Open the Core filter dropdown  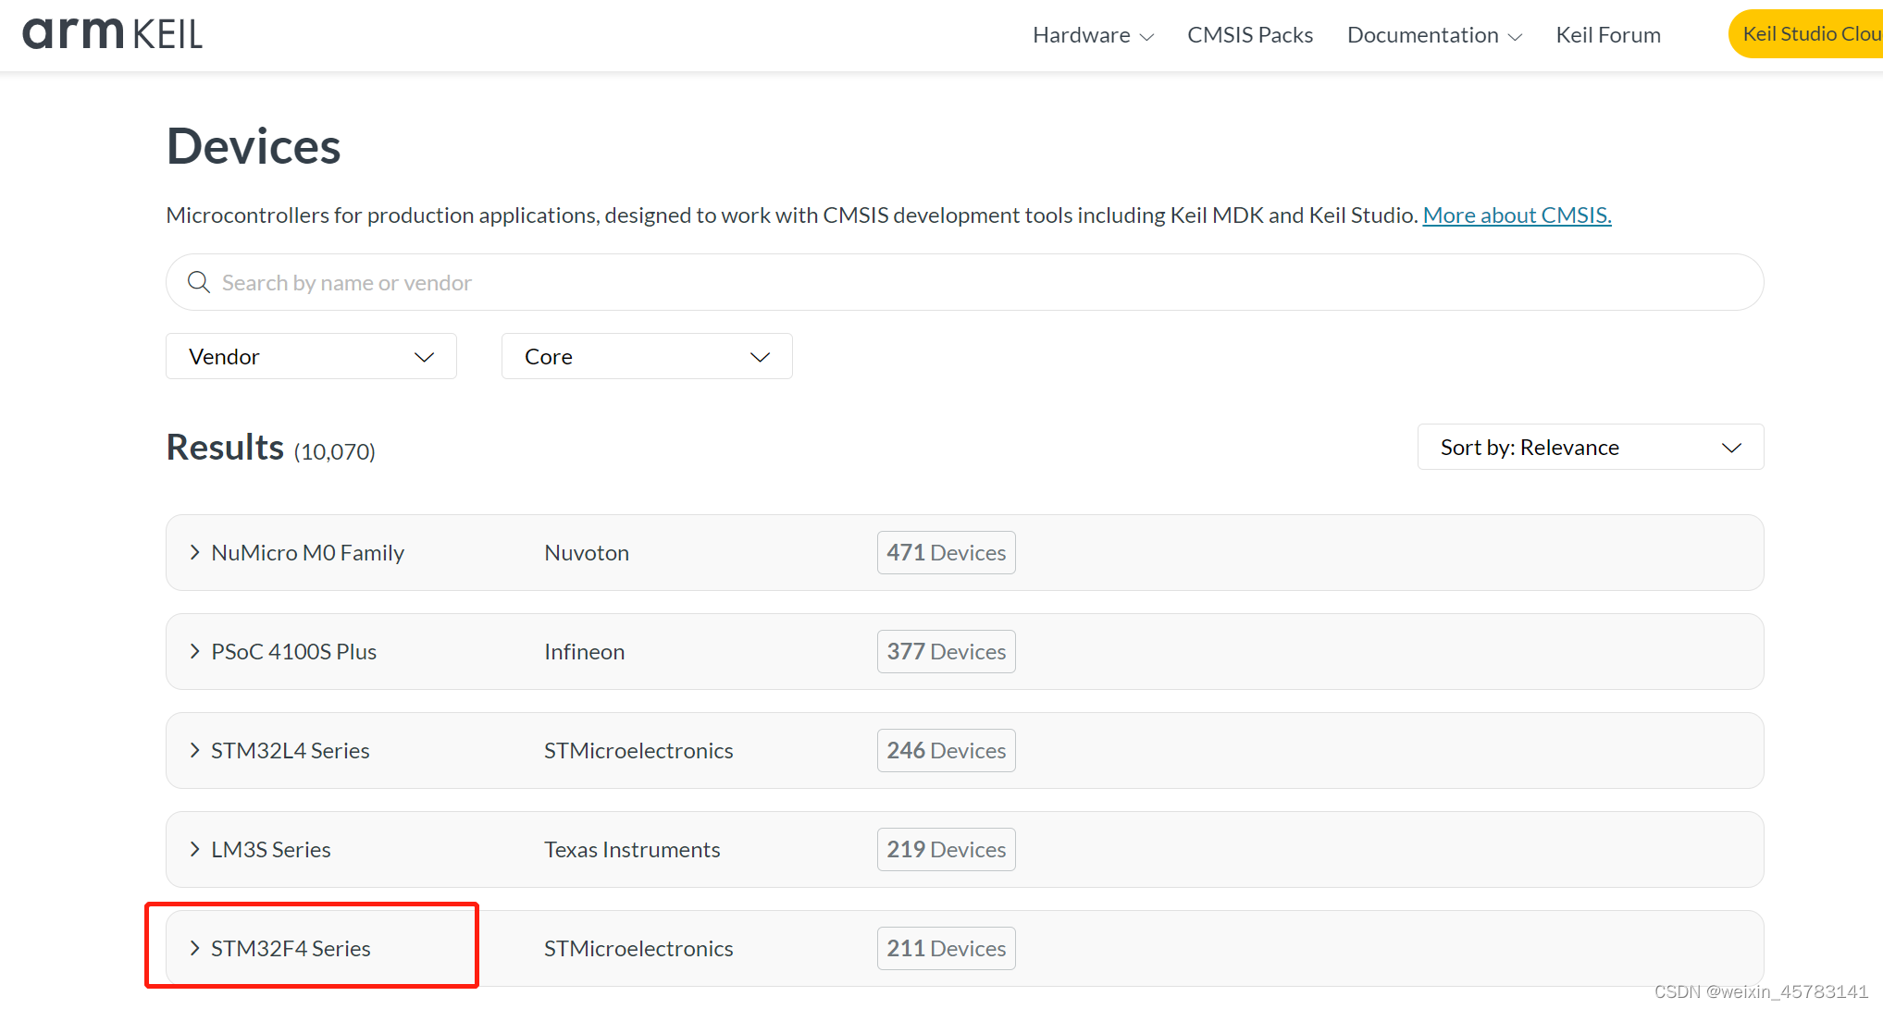pos(646,356)
